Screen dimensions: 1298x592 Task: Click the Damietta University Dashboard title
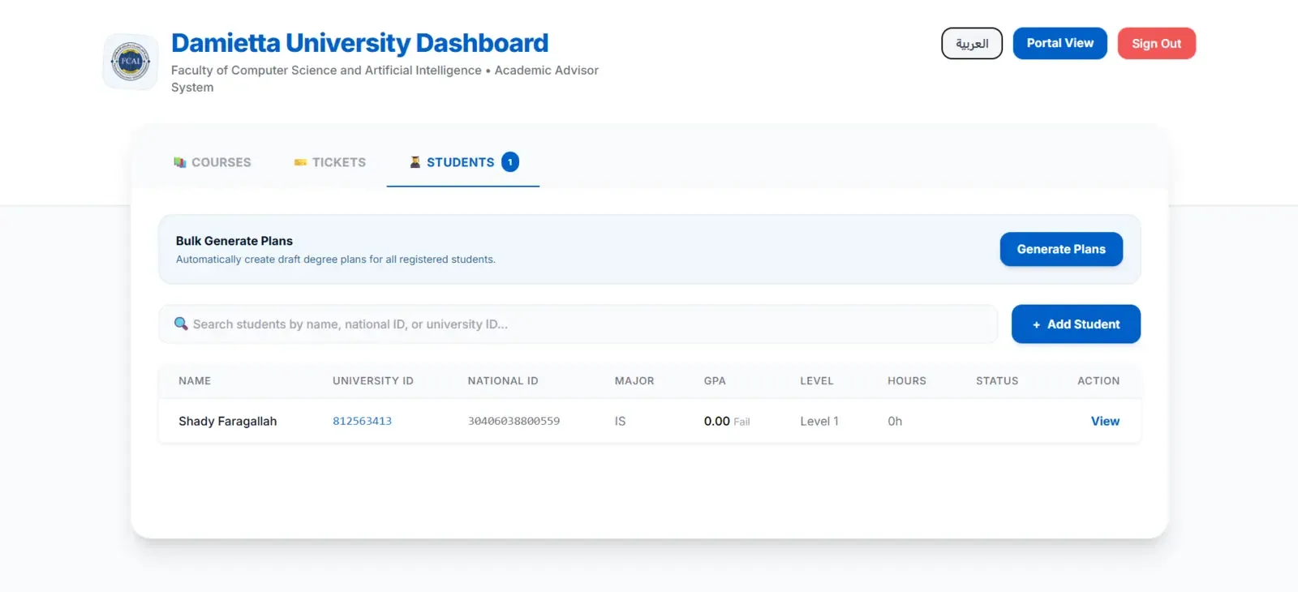[x=360, y=43]
